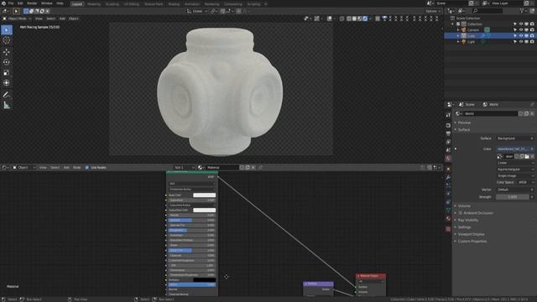Viewport: 537px width, 302px height.
Task: Switch to the Modeling workspace tab
Action: (x=94, y=4)
